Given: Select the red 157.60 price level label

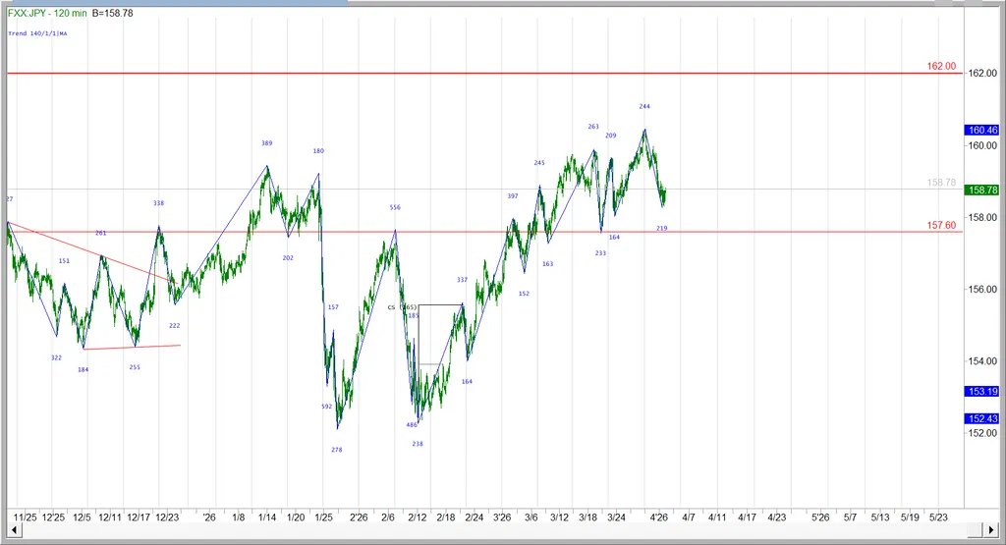Looking at the screenshot, I should [x=940, y=226].
